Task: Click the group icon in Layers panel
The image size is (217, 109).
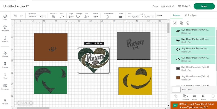Action: point(175,23)
